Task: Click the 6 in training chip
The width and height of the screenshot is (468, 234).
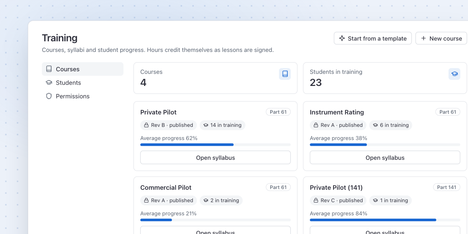Action: coord(391,125)
